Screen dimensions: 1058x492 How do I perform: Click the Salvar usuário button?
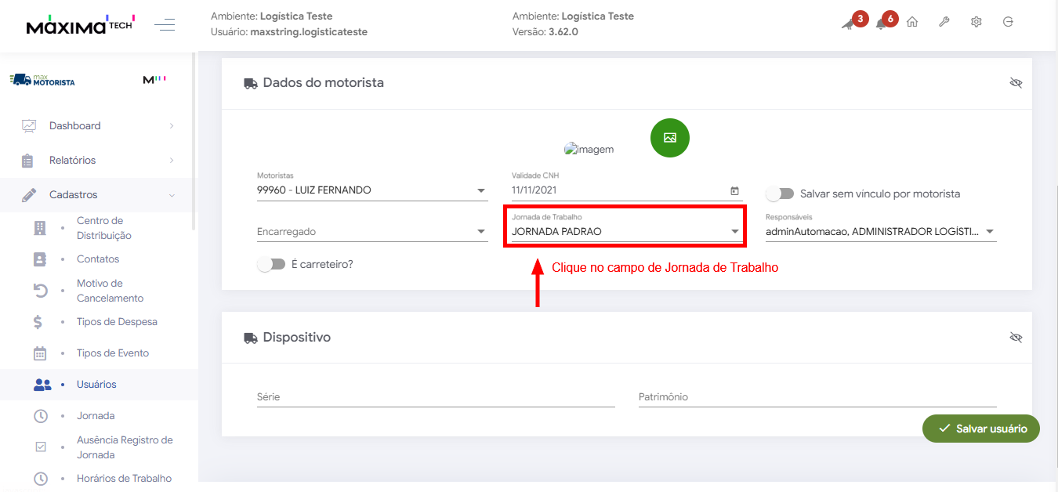click(x=981, y=429)
